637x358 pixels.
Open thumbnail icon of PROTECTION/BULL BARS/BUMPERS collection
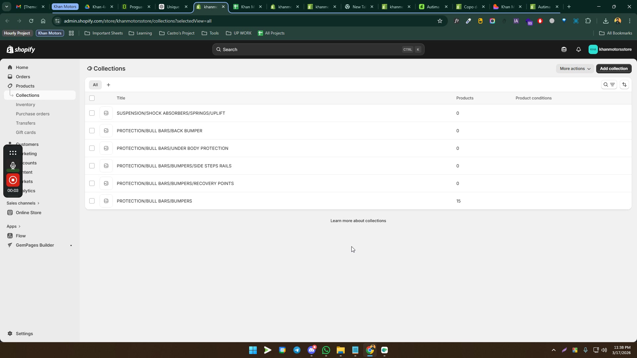[x=106, y=201]
